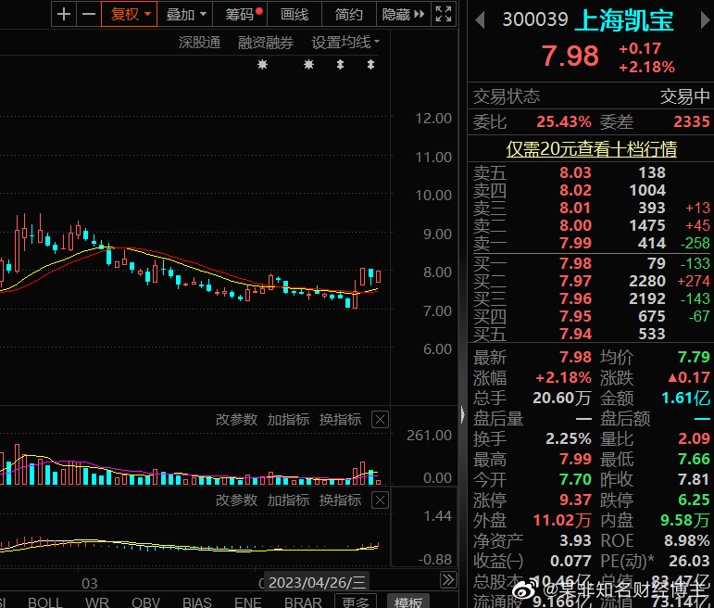
Task: Click the 隐藏 hide panel button
Action: [x=404, y=14]
